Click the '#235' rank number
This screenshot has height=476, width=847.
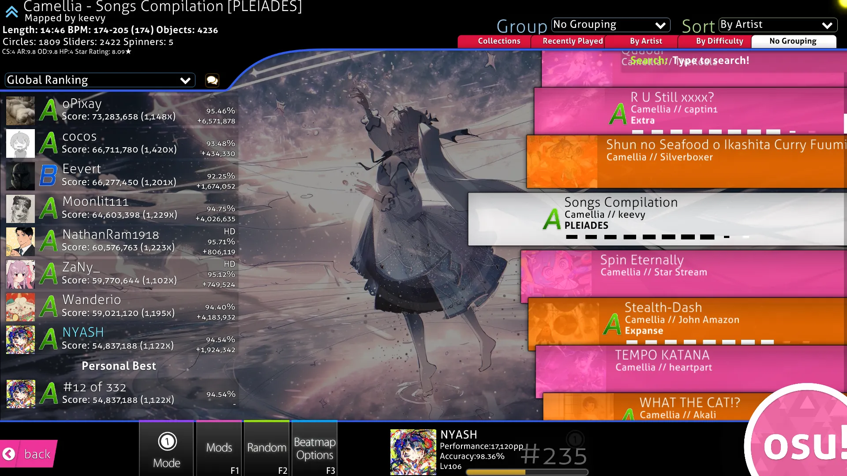(x=554, y=456)
